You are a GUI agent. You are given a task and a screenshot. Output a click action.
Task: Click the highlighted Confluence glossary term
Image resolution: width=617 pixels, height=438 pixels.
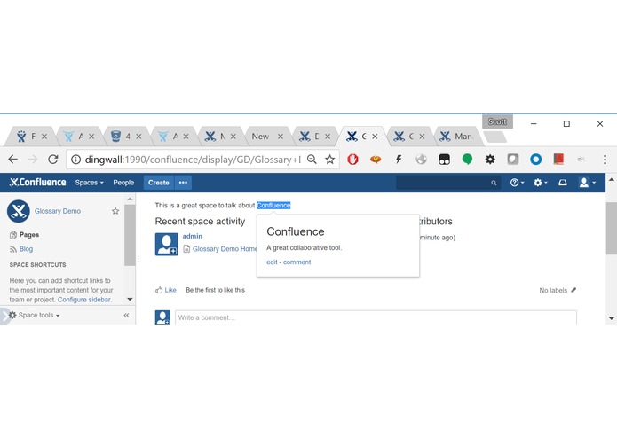[x=273, y=205]
